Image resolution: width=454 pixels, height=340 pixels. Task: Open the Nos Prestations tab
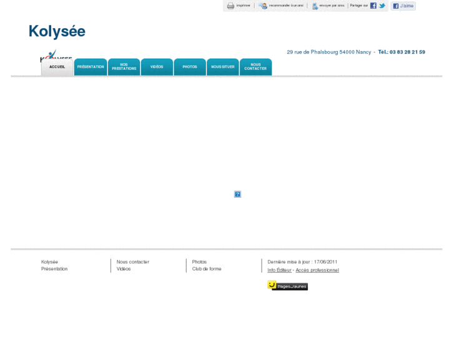[124, 67]
